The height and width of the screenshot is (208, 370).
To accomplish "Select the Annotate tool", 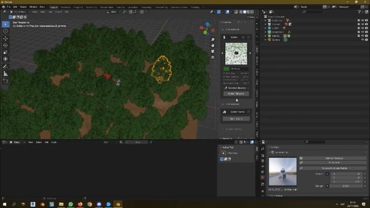I will [x=5, y=67].
